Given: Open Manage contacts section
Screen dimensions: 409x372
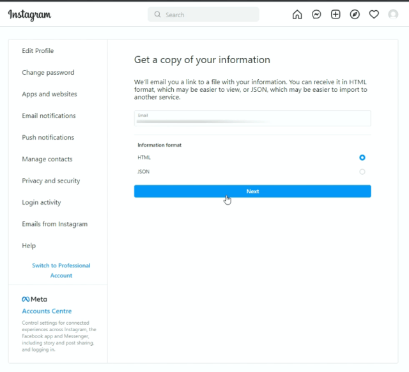Looking at the screenshot, I should (47, 159).
